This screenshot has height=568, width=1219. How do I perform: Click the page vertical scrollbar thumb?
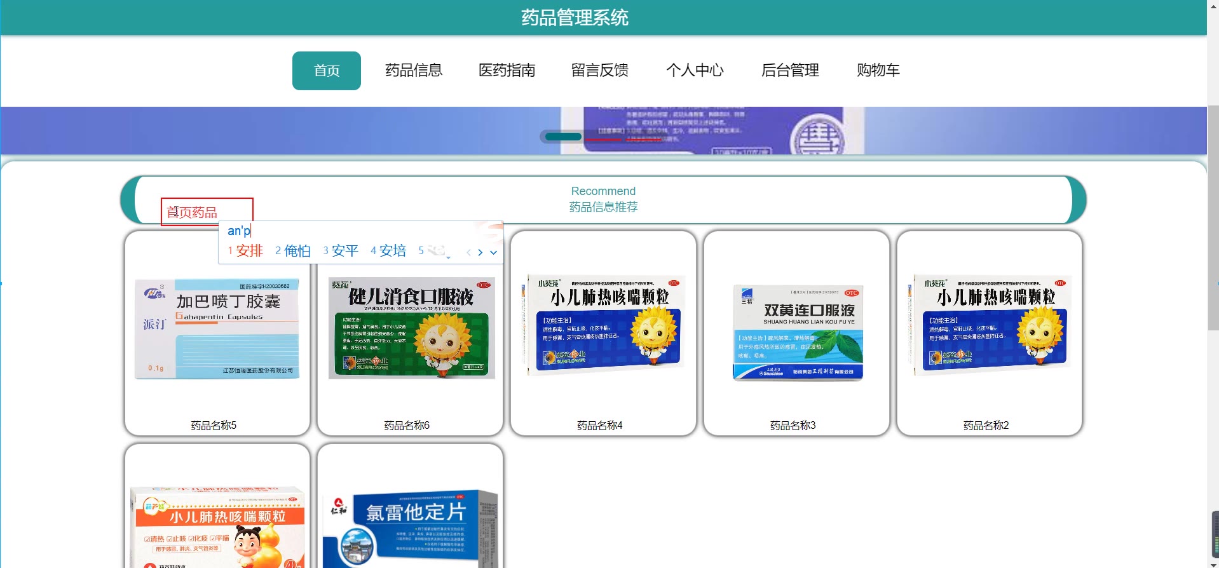(1213, 217)
